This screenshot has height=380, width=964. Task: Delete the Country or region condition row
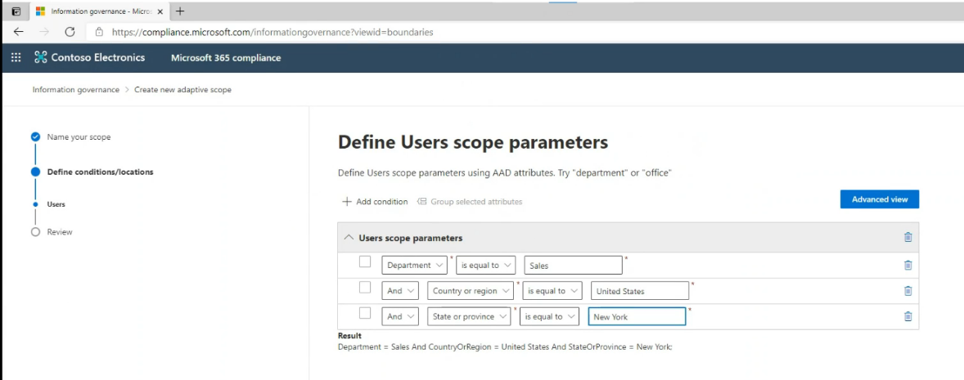[908, 291]
